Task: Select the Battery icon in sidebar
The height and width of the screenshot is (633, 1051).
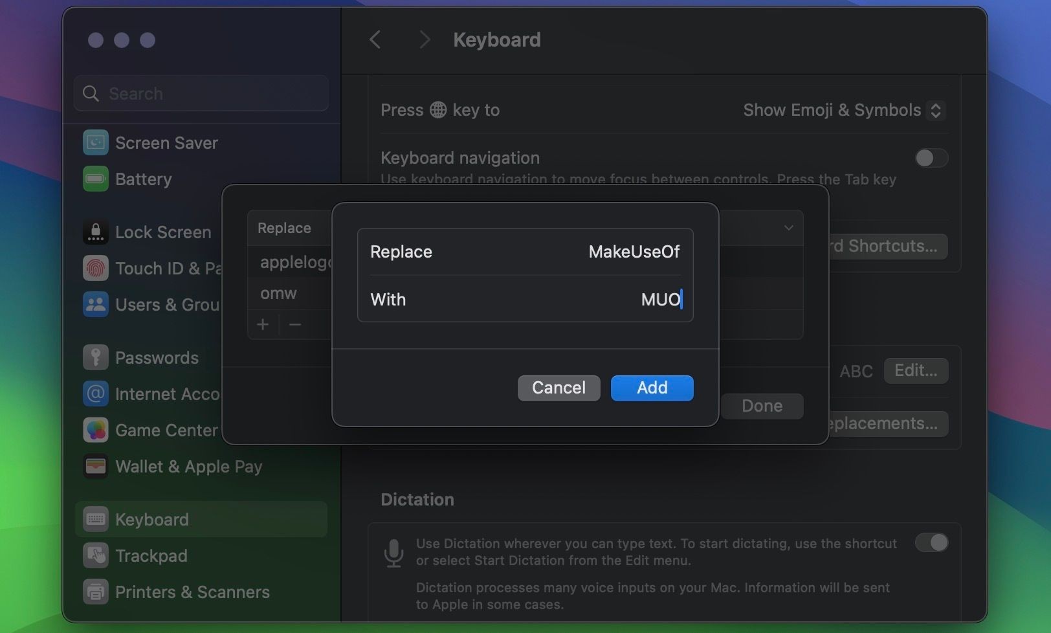Action: pyautogui.click(x=95, y=179)
